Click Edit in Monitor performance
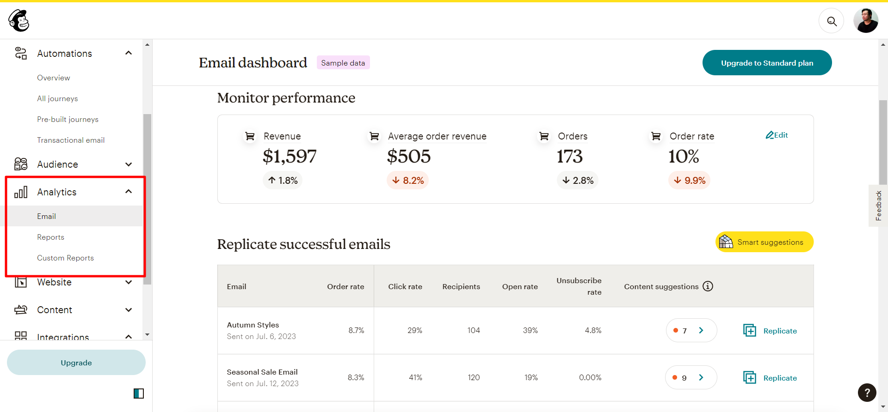 point(777,135)
